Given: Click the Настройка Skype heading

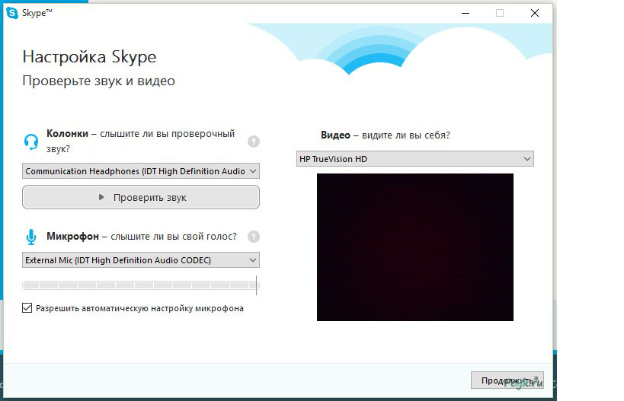Looking at the screenshot, I should tap(90, 57).
